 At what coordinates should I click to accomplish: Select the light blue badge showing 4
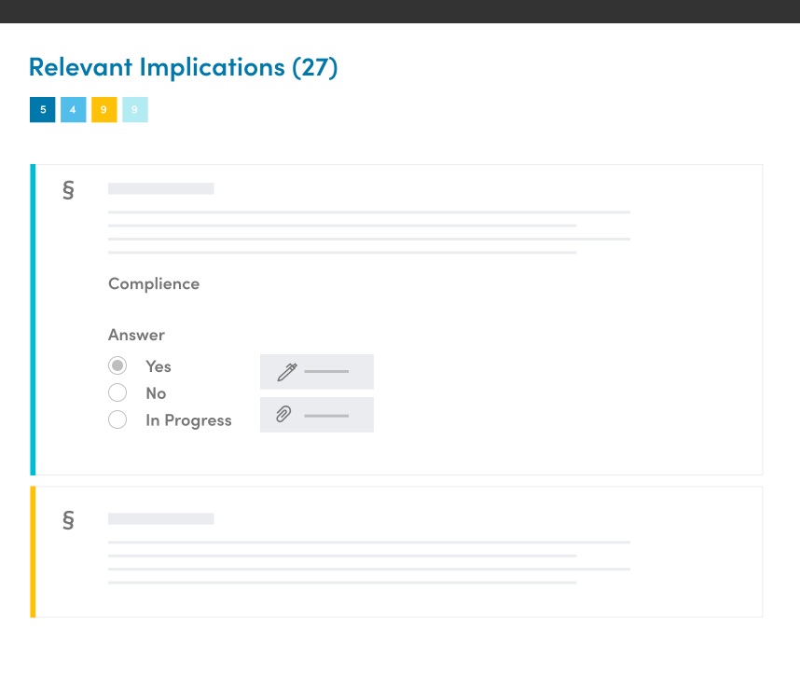tap(74, 110)
